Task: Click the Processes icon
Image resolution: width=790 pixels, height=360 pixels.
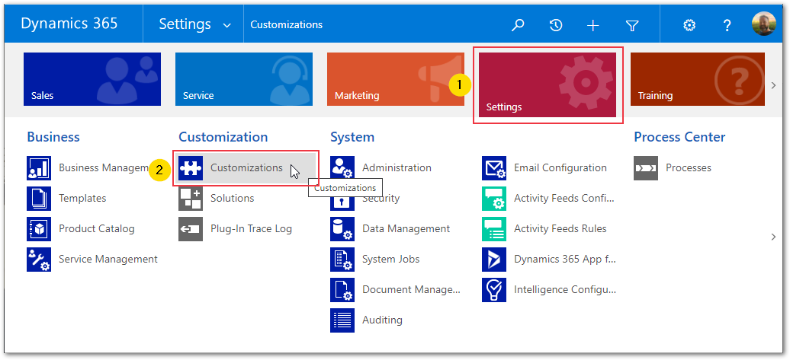Action: 646,168
